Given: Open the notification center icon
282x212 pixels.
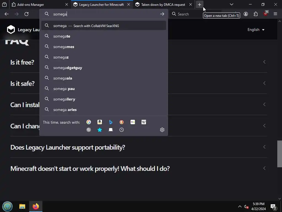Looking at the screenshot, I should (273, 207).
